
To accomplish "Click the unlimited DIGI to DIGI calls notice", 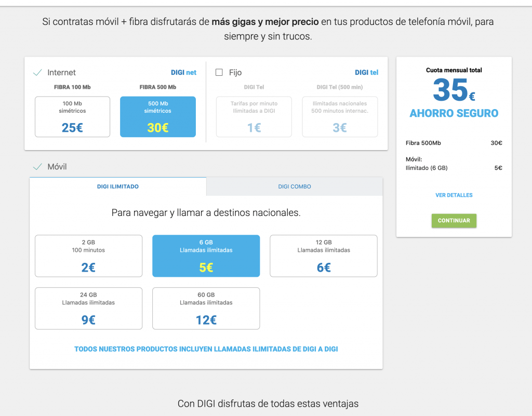I will [x=206, y=349].
